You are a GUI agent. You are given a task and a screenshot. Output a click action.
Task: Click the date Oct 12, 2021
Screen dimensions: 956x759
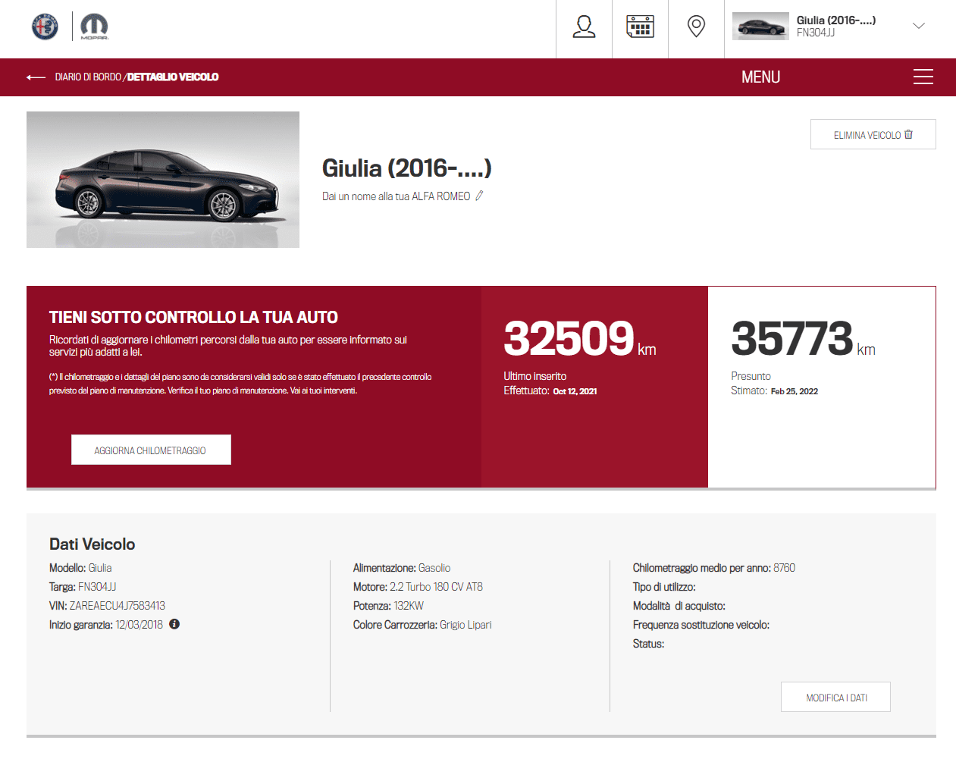[x=575, y=391]
